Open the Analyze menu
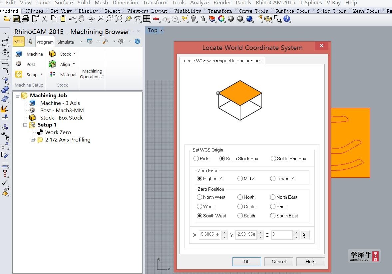The width and height of the screenshot is (392, 274). (199, 3)
